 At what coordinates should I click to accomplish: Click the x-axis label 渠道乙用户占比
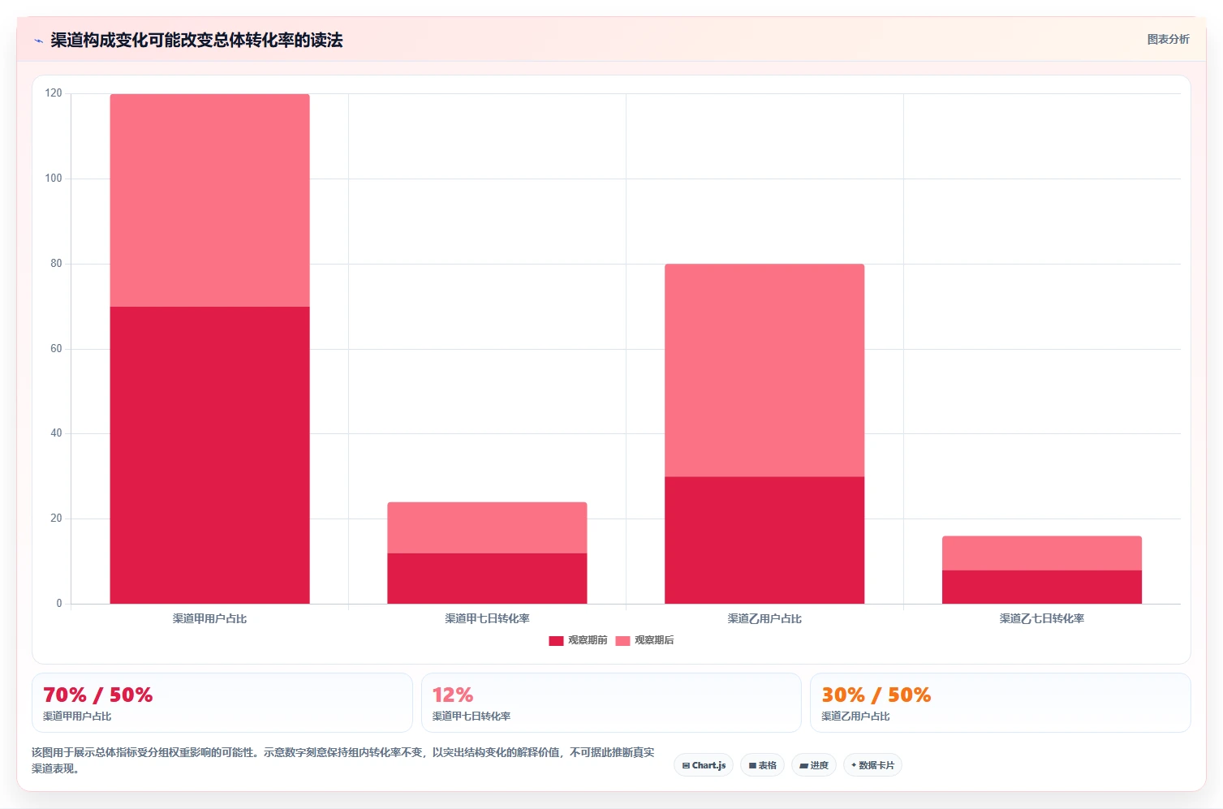click(x=764, y=618)
